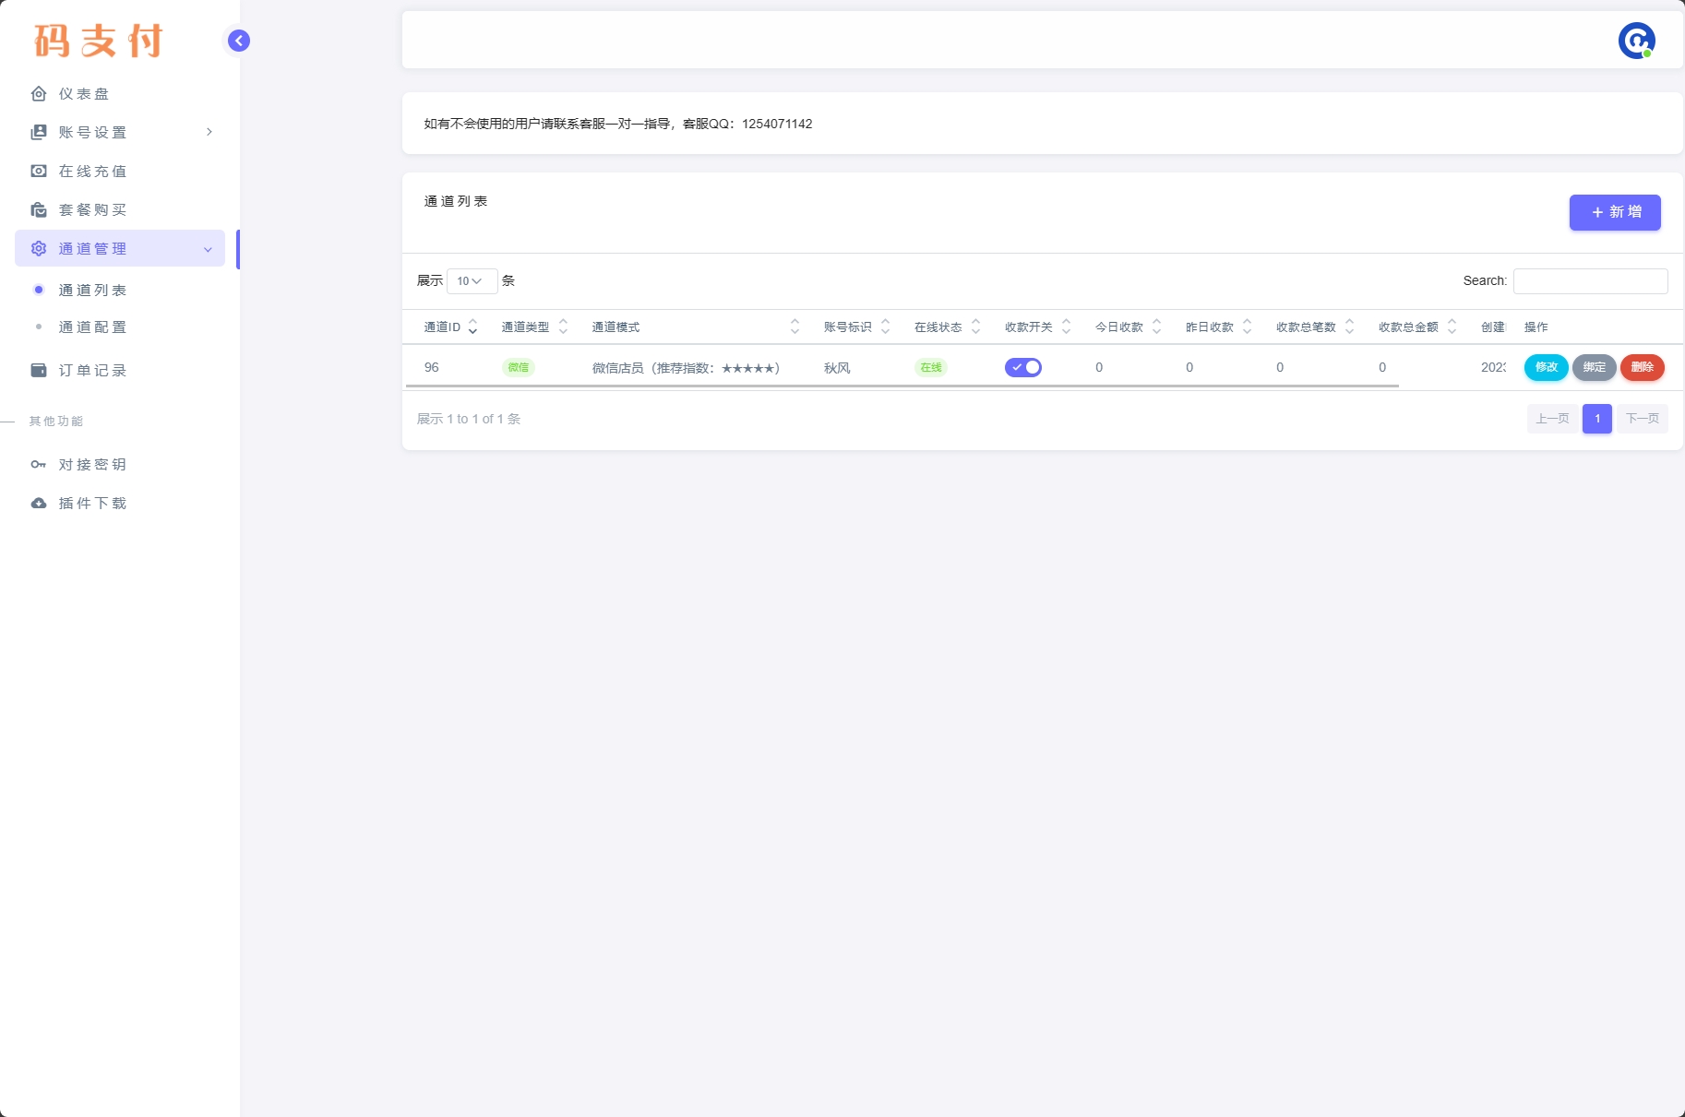Click the 对接密钥 key icon
The height and width of the screenshot is (1117, 1685).
[x=39, y=465]
